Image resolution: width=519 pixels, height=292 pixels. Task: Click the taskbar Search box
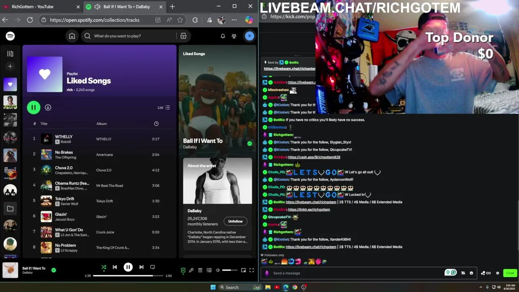tap(241, 287)
